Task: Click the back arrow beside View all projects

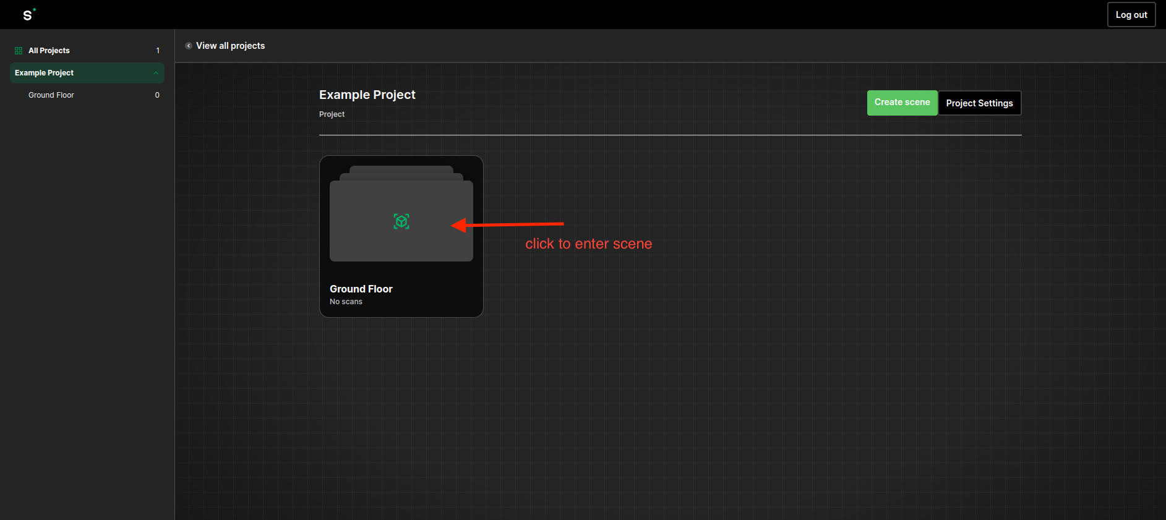Action: tap(189, 46)
